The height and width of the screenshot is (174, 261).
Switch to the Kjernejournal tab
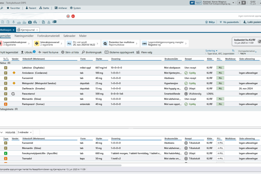(x=28, y=30)
